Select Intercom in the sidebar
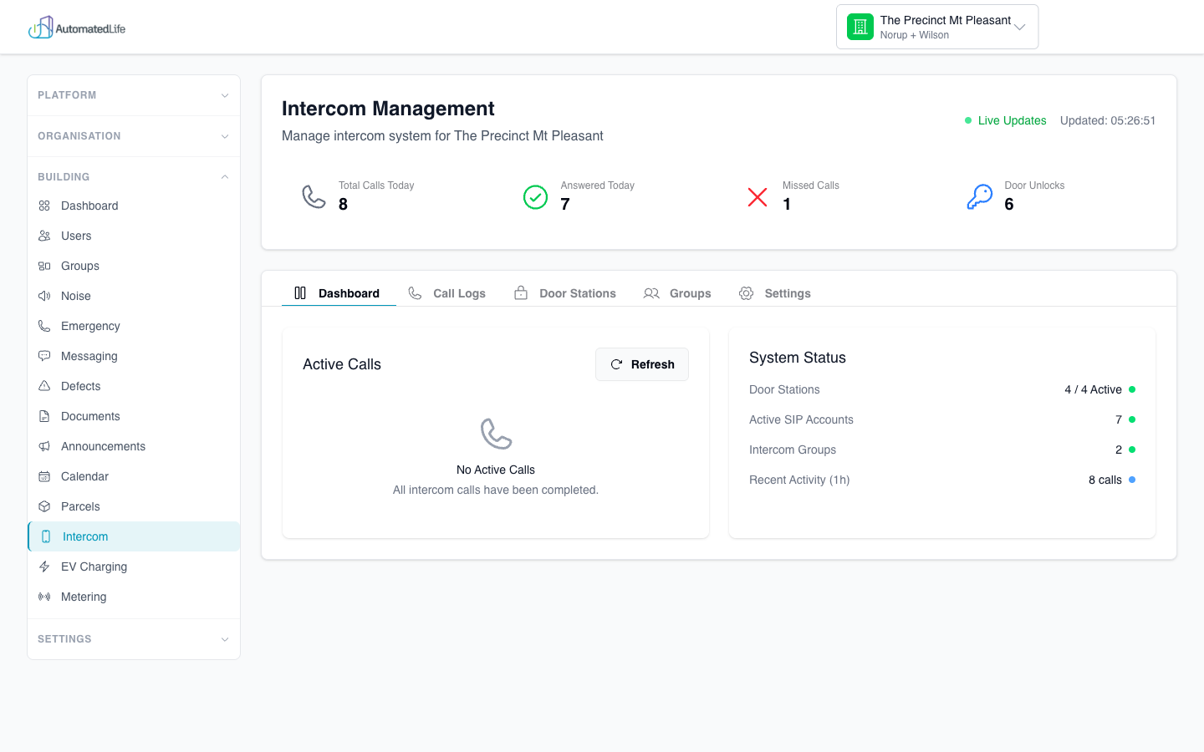 84,536
